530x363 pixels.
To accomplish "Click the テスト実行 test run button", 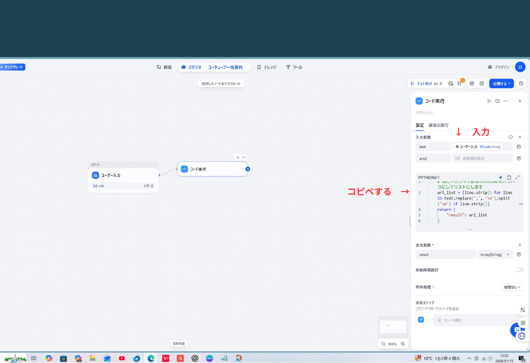I will click(x=425, y=83).
